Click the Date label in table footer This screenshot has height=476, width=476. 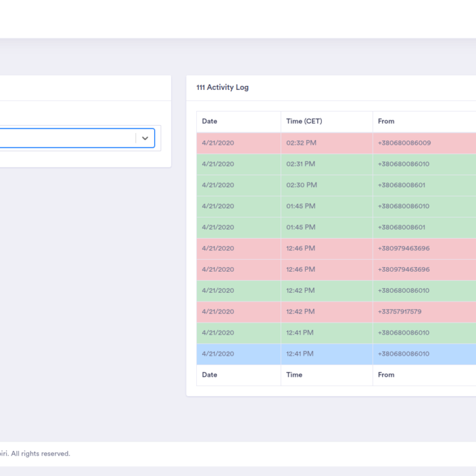coord(210,375)
